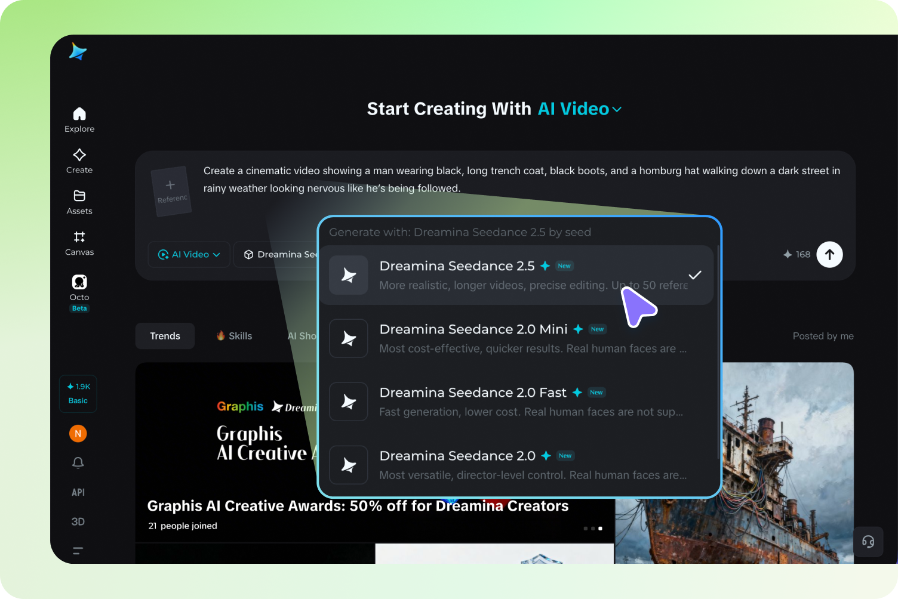Expand the sidebar menu lines icon

pos(78,551)
